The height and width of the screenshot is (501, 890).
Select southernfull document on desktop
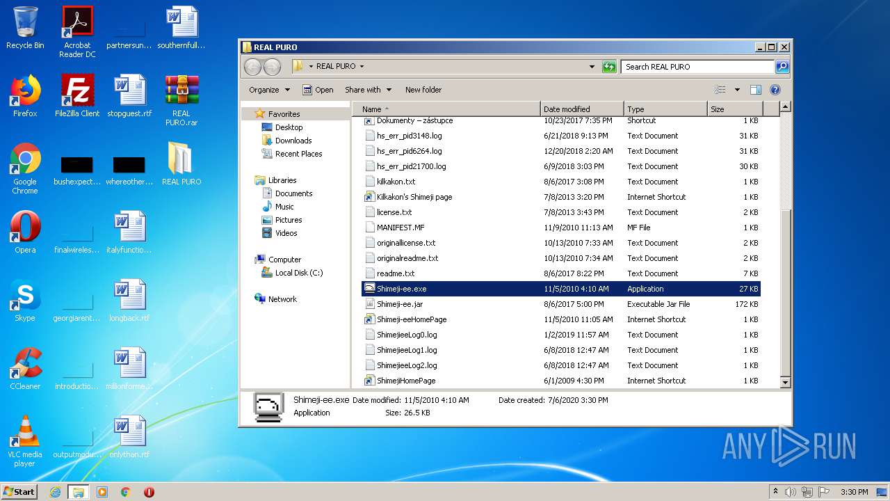(181, 28)
